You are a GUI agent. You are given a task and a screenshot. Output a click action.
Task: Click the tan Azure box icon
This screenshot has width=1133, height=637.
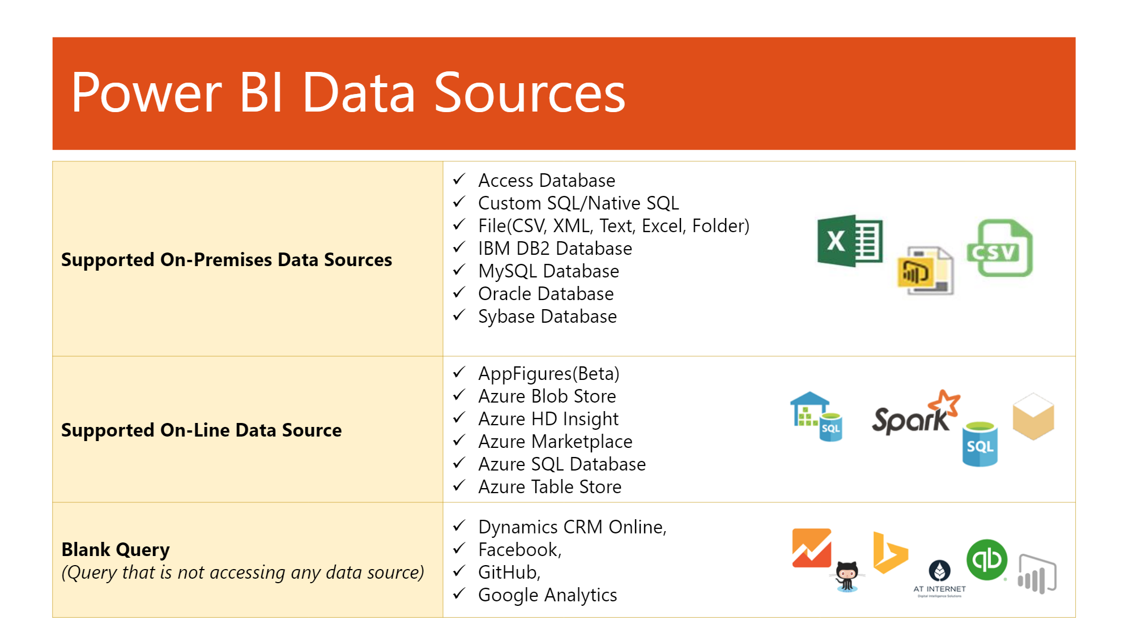pos(1033,417)
